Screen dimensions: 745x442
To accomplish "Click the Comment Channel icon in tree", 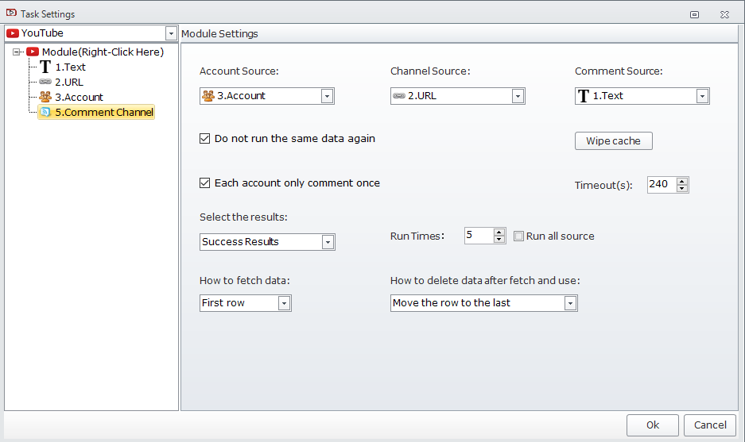I will tap(45, 113).
